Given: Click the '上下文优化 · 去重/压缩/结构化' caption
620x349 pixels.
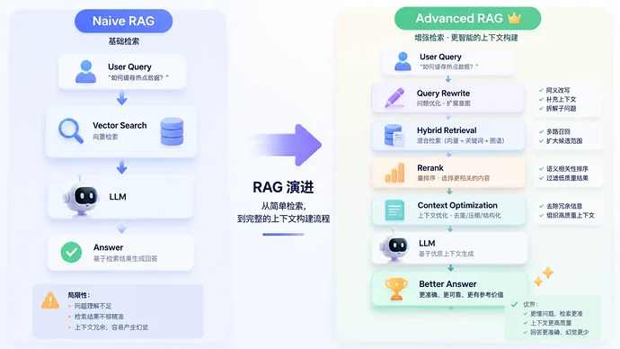Looking at the screenshot, I should pyautogui.click(x=459, y=216).
